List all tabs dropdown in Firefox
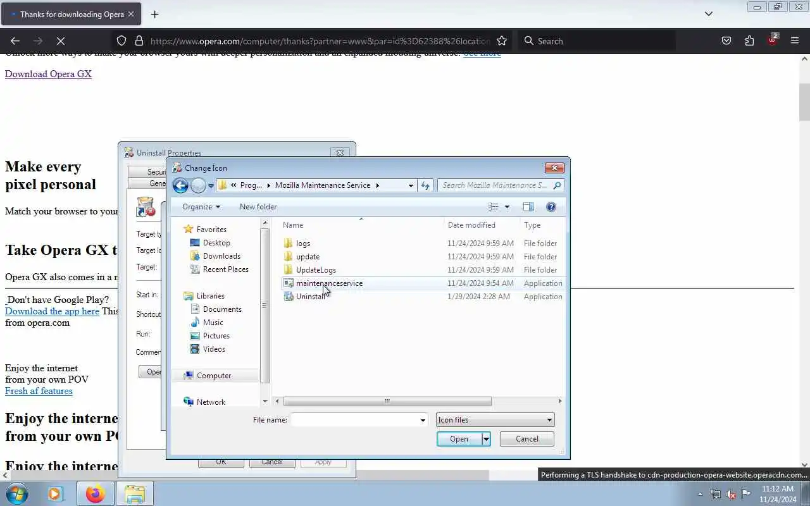This screenshot has width=810, height=506. coord(709,14)
